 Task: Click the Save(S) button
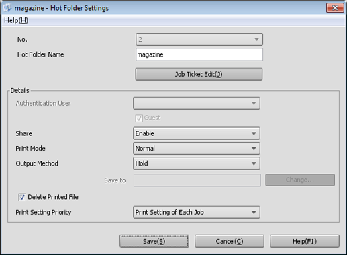[154, 241]
